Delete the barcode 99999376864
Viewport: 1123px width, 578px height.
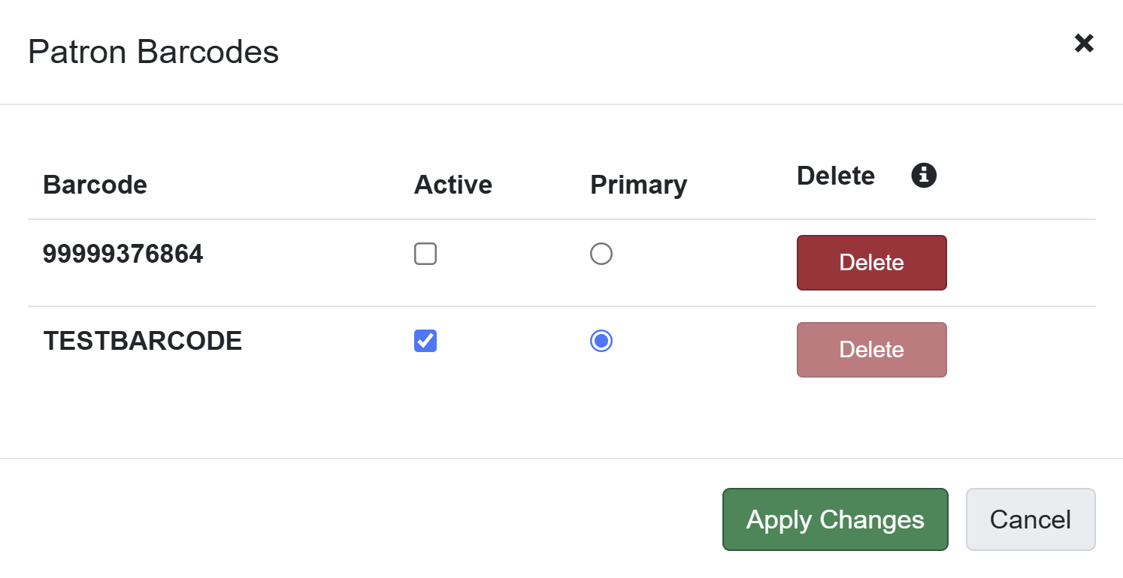871,263
